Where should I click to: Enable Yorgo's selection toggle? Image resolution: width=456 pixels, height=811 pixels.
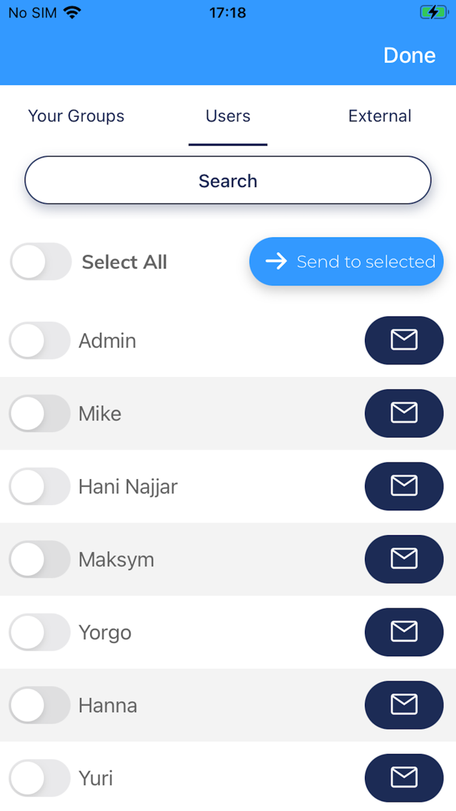(40, 632)
